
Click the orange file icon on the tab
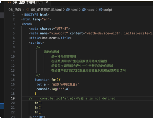(x=9, y=2)
